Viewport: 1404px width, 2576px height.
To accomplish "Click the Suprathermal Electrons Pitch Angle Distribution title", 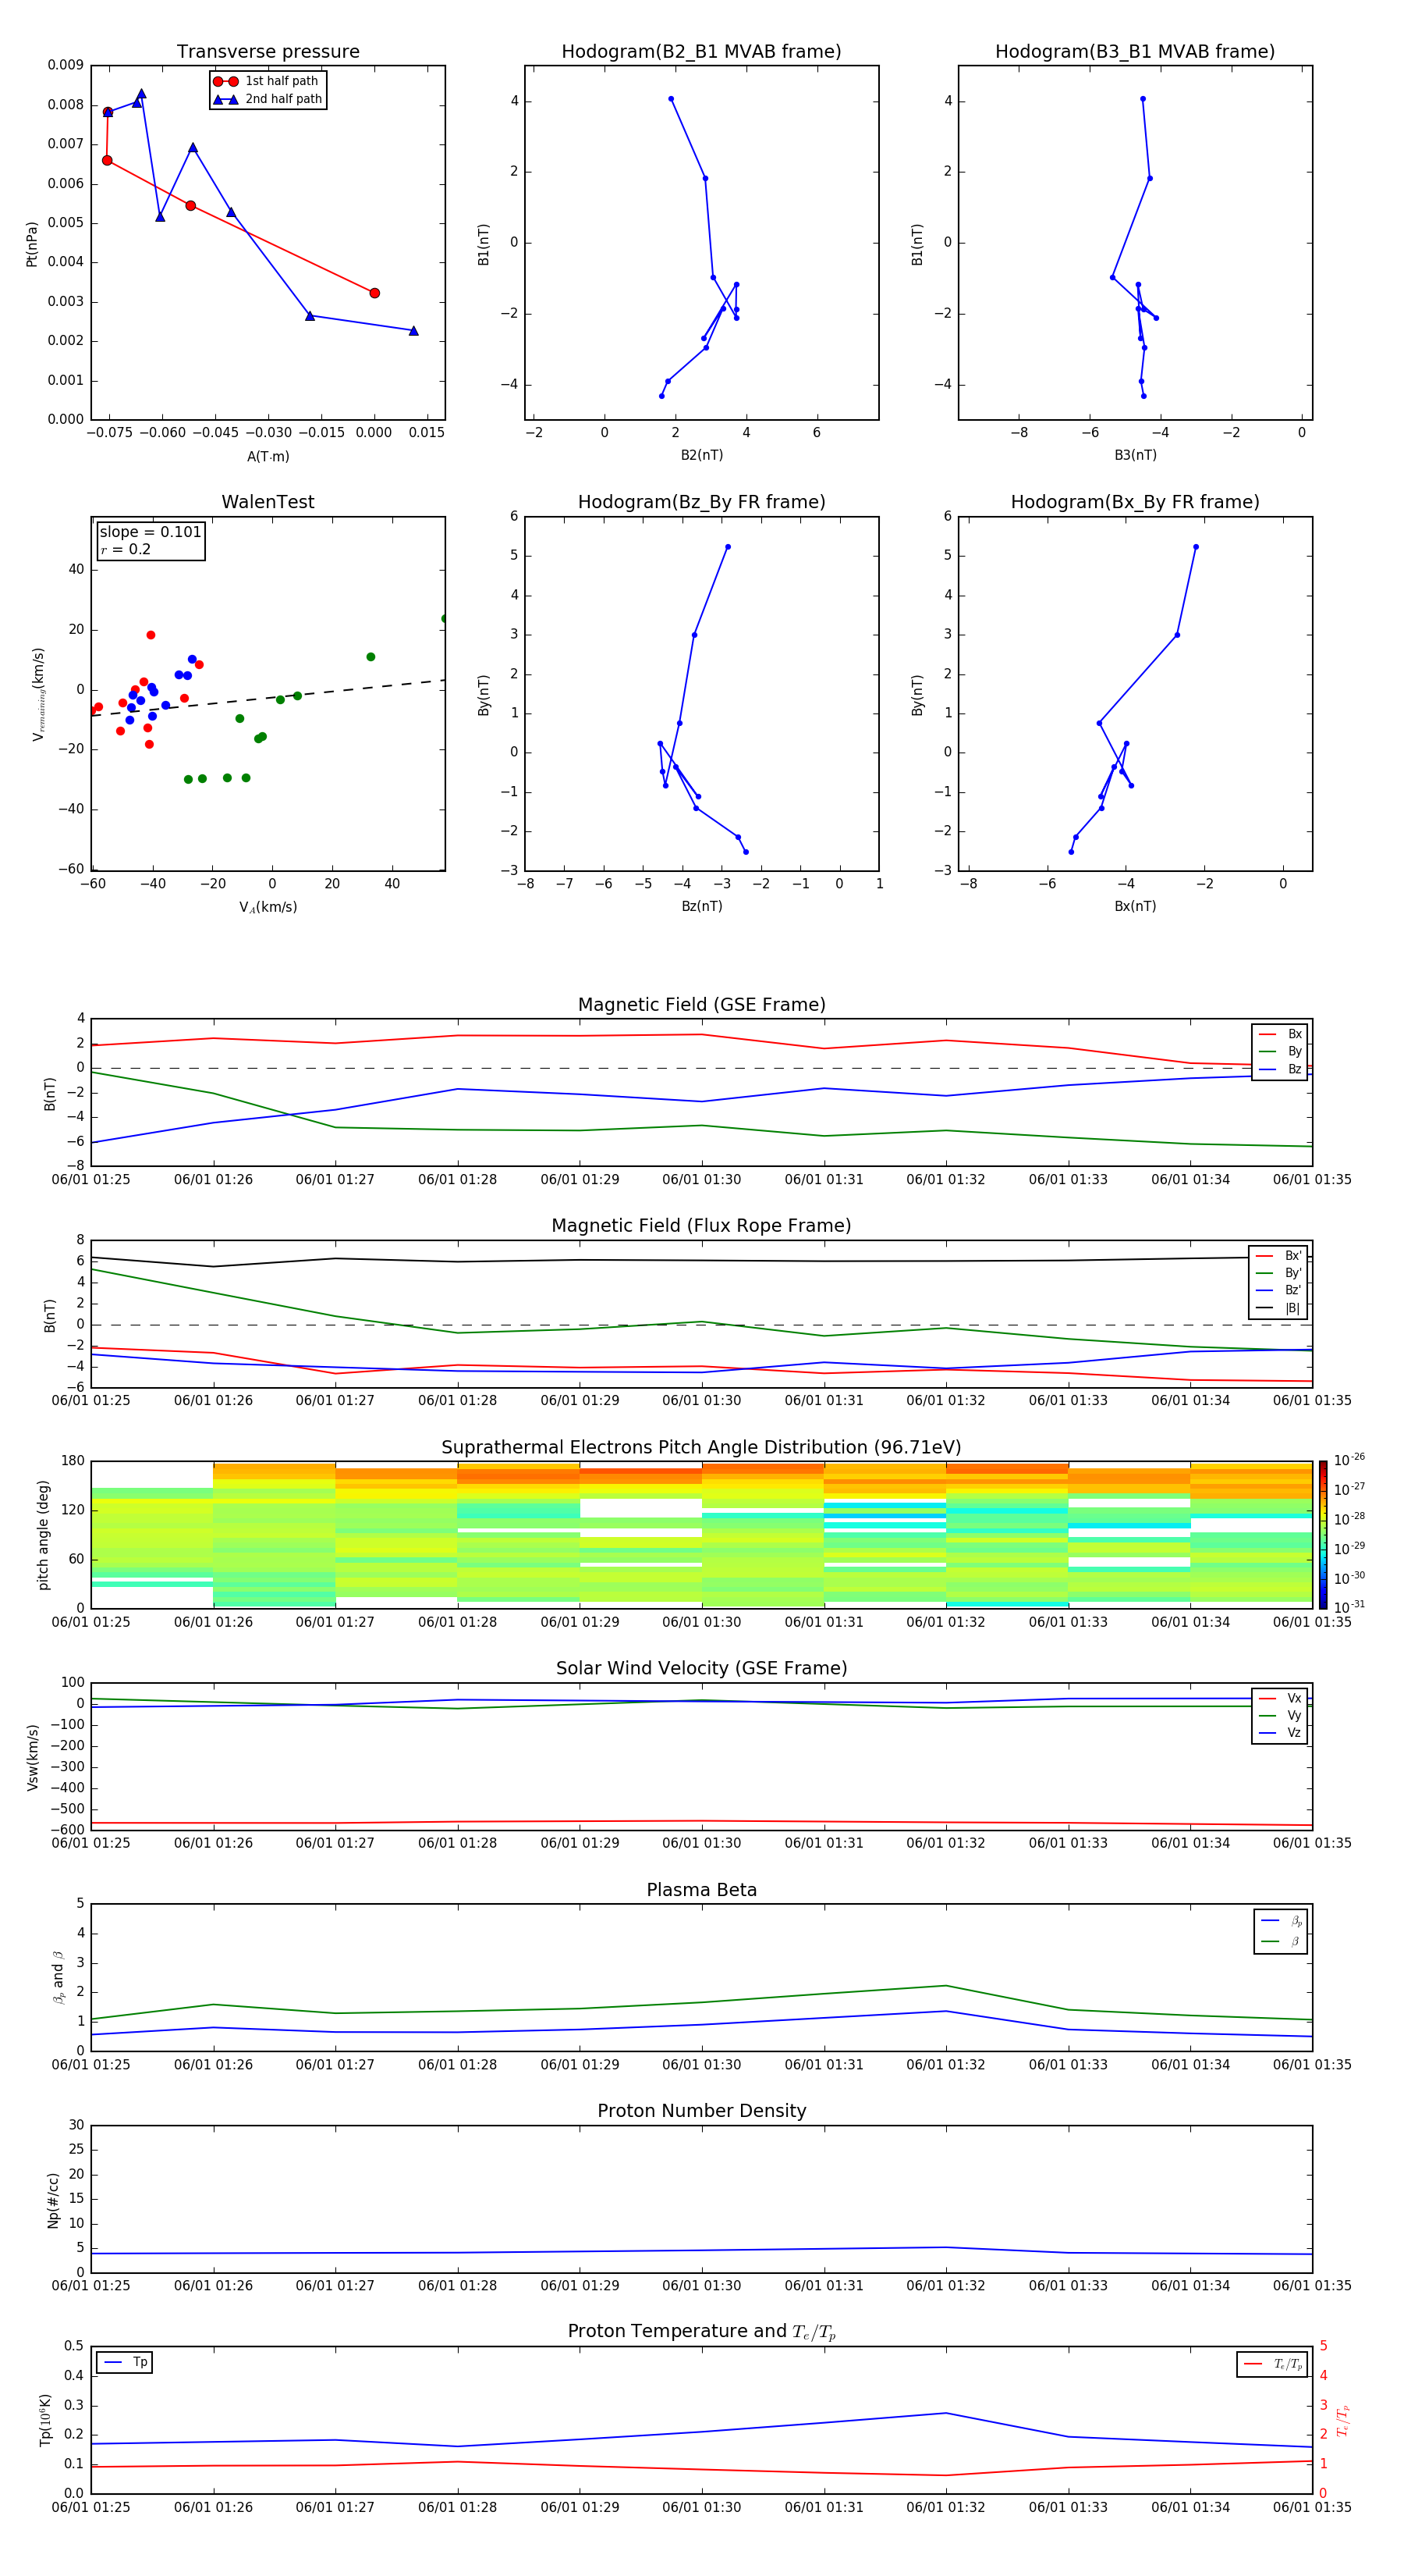I will 701,1448.
